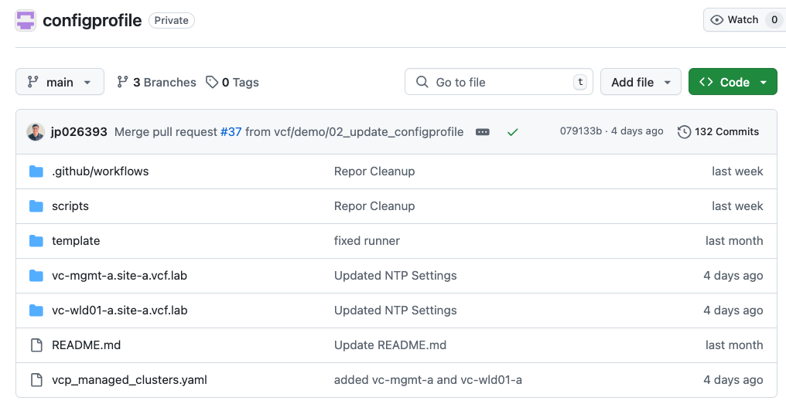Open commit hash 079133b
This screenshot has height=404, width=786.
[x=580, y=131]
